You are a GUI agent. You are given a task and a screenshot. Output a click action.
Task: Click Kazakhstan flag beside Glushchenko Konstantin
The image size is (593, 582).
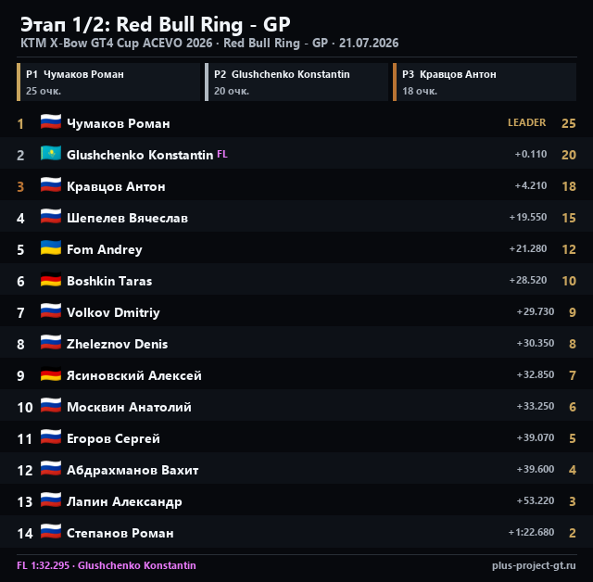tap(51, 154)
